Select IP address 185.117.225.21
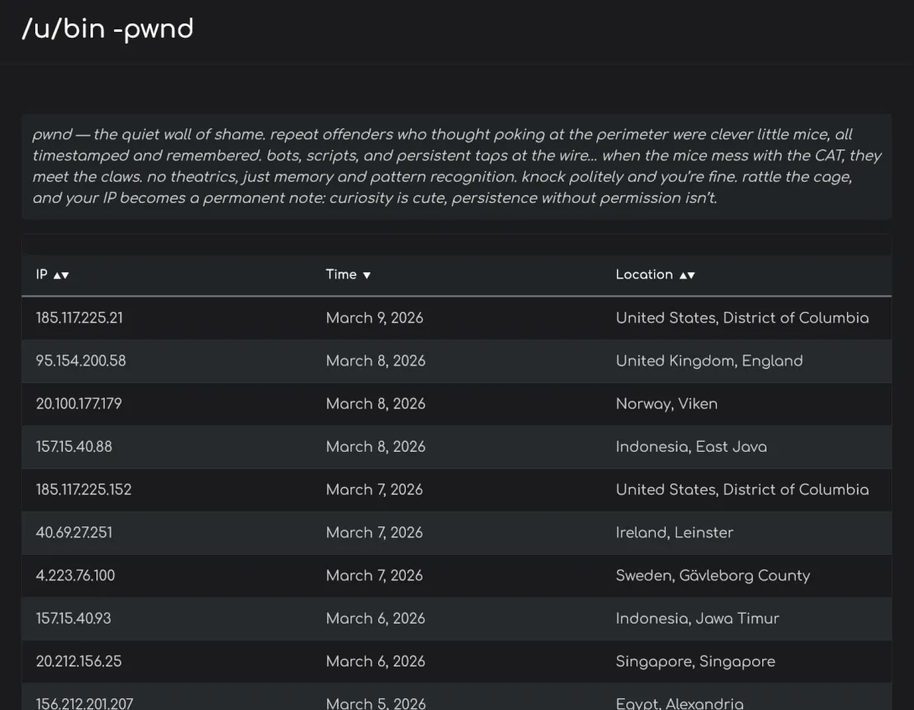The image size is (914, 710). coord(80,318)
